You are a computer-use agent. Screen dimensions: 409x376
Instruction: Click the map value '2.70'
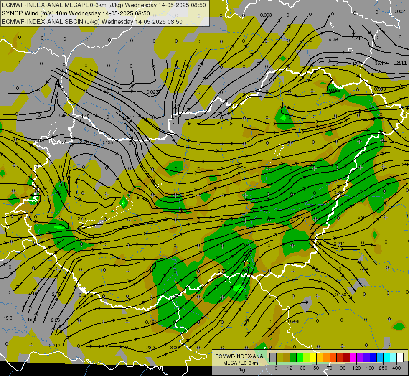(x=222, y=271)
